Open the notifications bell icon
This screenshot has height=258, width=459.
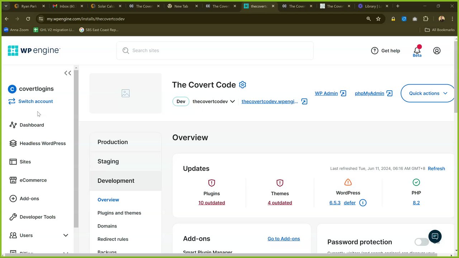coord(417,50)
